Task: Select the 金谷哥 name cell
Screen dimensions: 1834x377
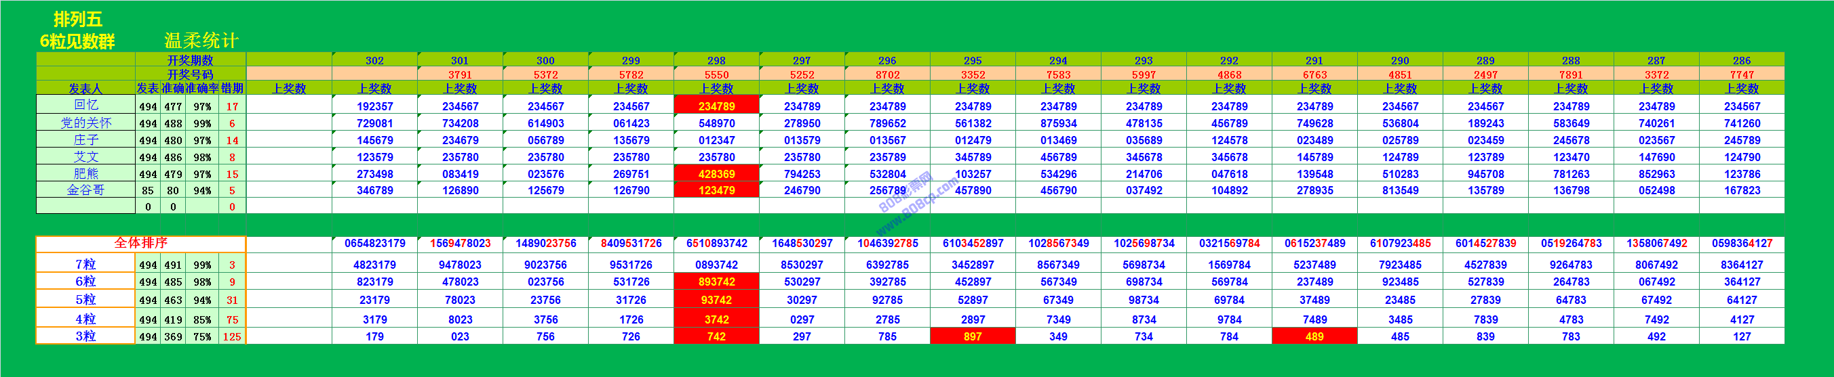Action: (85, 190)
